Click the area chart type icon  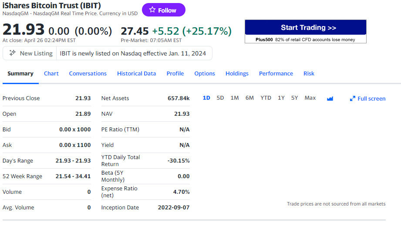point(330,99)
